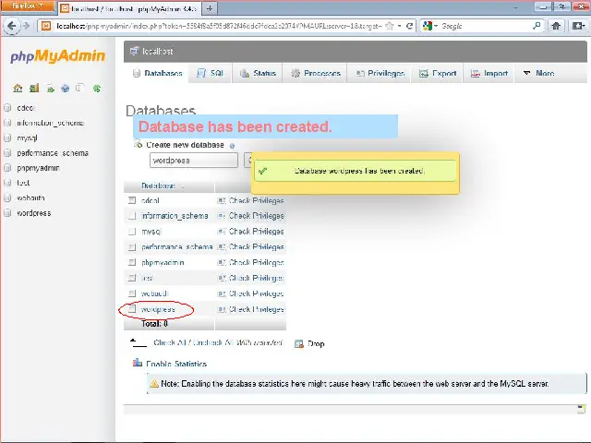Click the help icon beside Create new database
This screenshot has width=591, height=443.
click(x=232, y=146)
